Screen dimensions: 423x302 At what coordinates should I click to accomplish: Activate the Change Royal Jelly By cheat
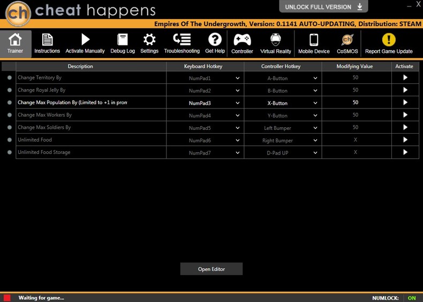click(405, 90)
